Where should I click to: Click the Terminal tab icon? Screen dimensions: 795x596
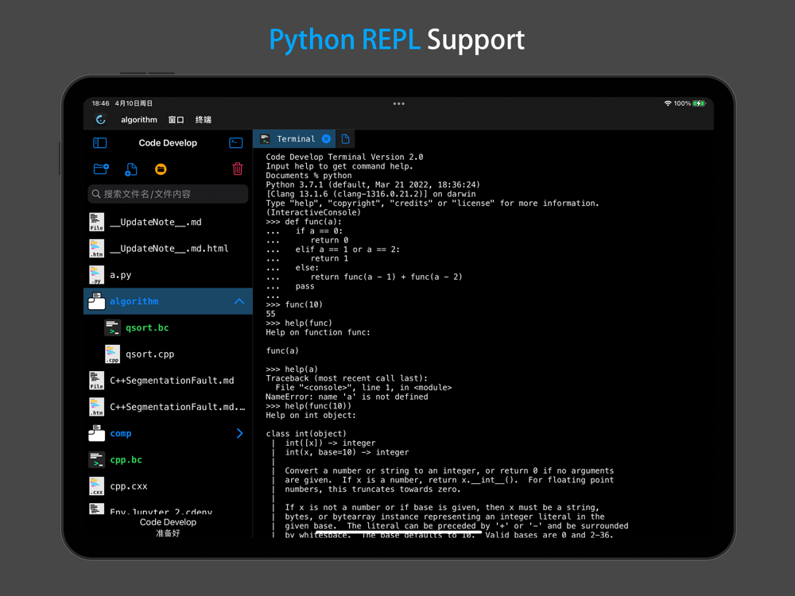click(x=265, y=139)
